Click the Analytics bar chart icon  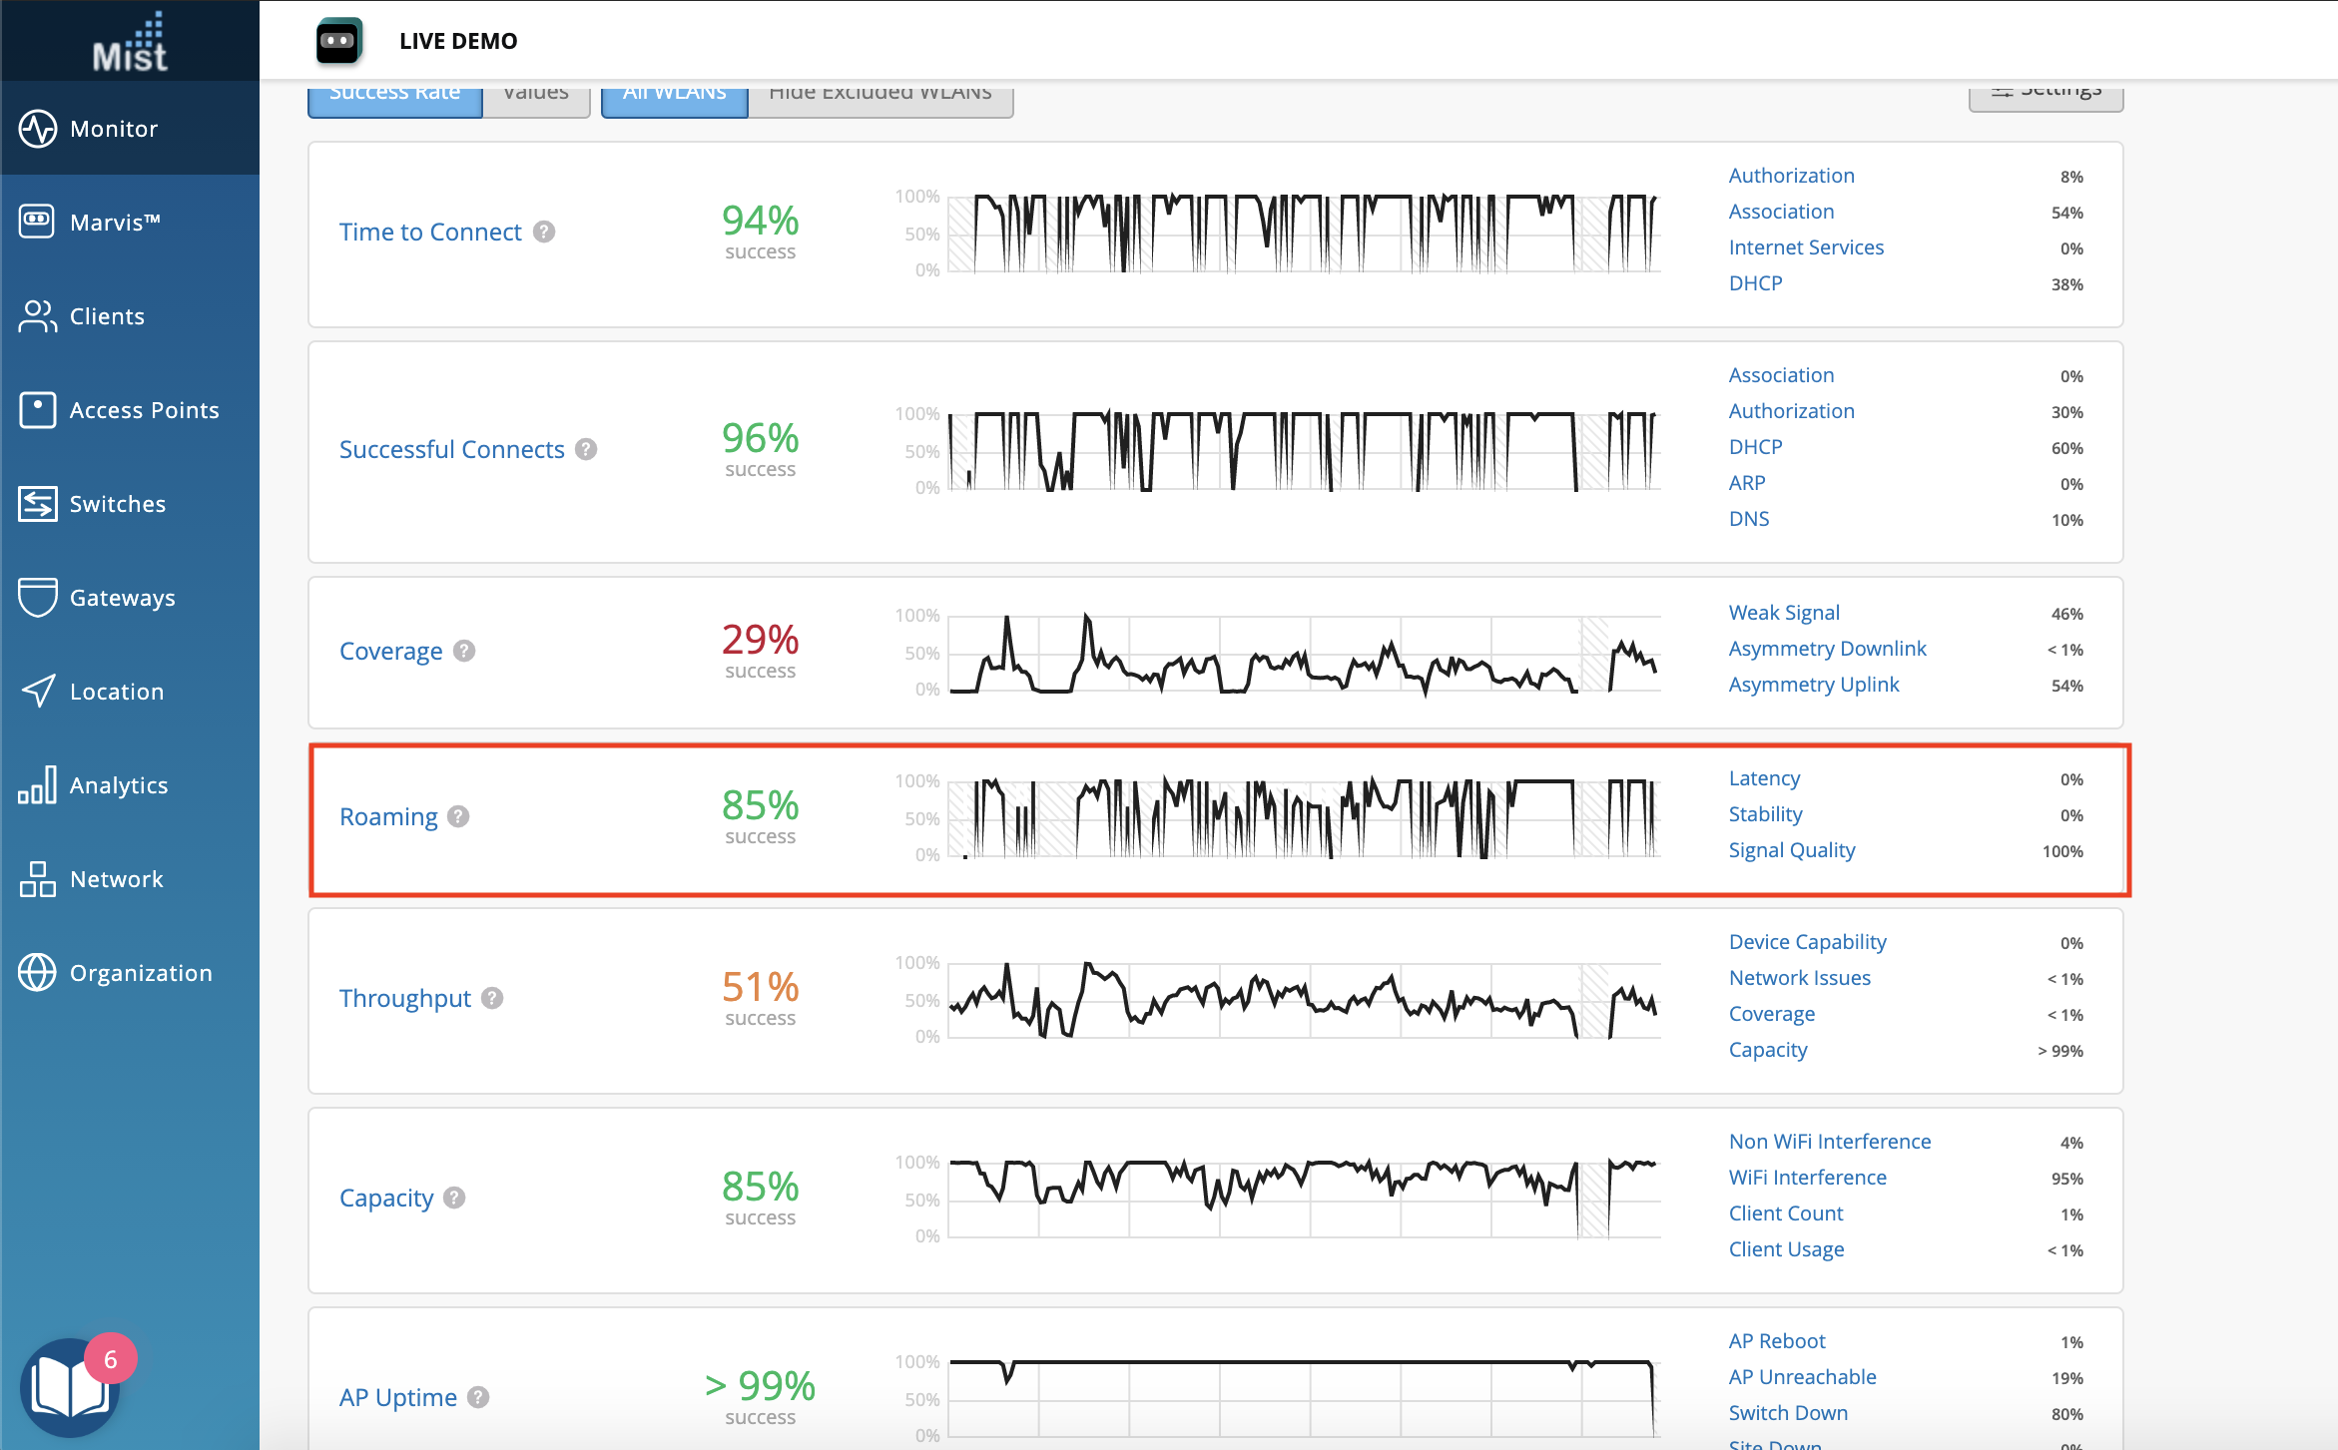click(x=37, y=785)
